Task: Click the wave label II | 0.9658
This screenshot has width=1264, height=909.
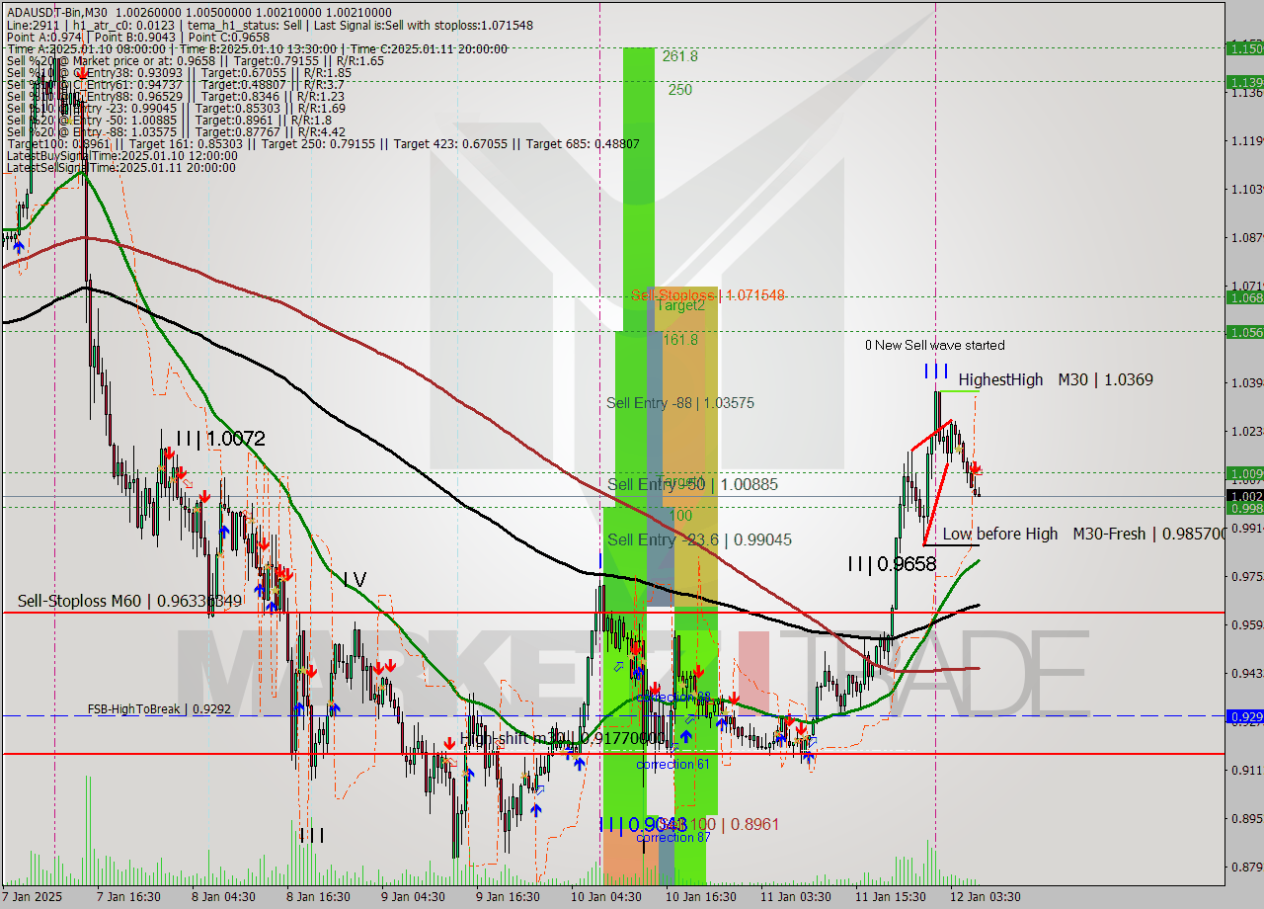Action: point(892,564)
